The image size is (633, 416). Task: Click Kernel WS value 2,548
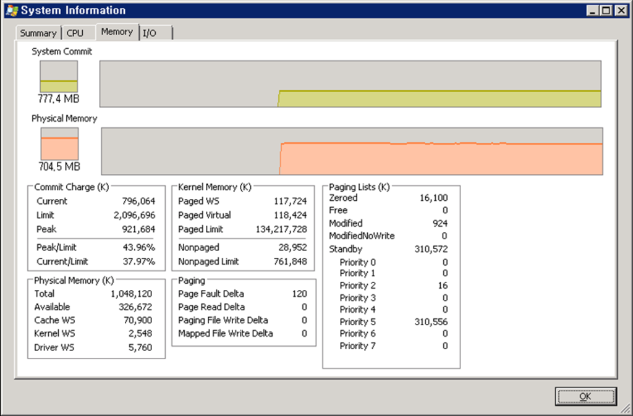coord(140,334)
